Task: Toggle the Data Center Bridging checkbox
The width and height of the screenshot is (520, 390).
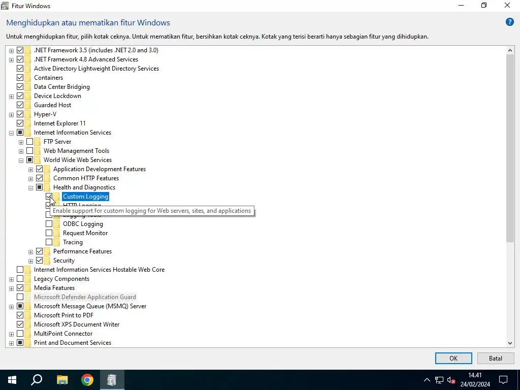Action: click(x=20, y=86)
